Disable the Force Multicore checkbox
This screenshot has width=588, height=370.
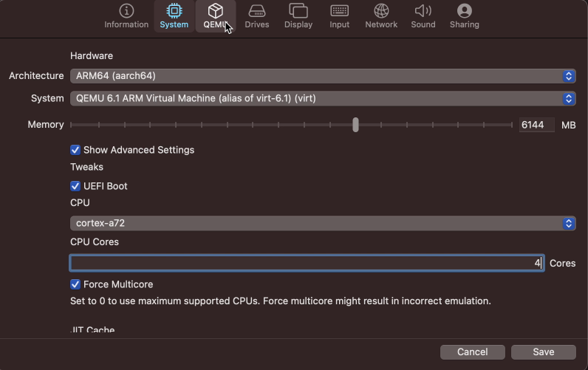[75, 284]
